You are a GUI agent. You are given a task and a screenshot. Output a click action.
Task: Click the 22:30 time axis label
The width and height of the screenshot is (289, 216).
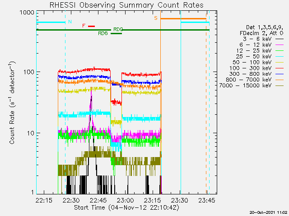point(71,200)
